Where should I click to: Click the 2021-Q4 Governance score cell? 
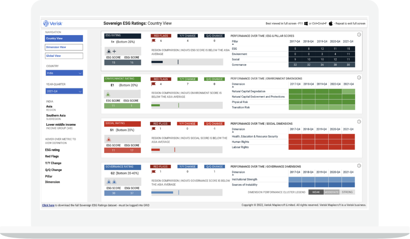[x=348, y=65]
